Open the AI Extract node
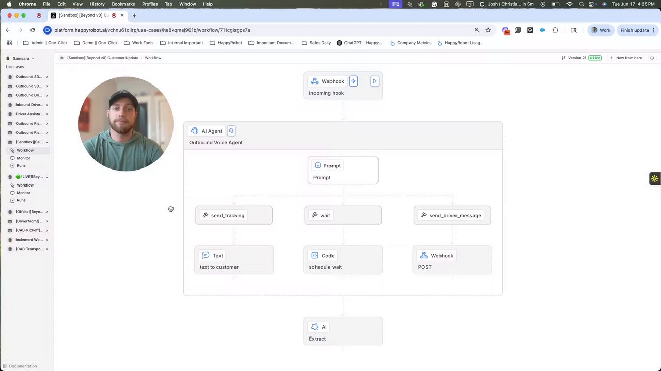The image size is (661, 371). pyautogui.click(x=343, y=331)
